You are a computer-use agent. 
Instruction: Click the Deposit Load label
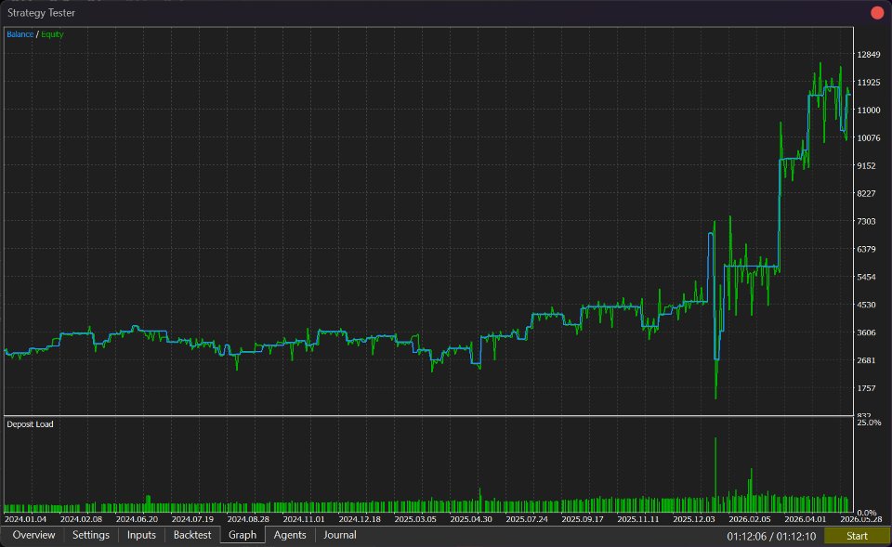point(30,424)
